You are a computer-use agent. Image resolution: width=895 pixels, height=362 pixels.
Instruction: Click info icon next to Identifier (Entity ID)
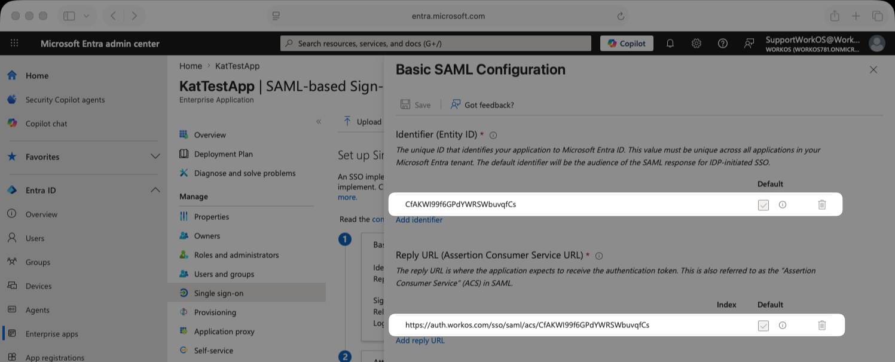point(493,136)
